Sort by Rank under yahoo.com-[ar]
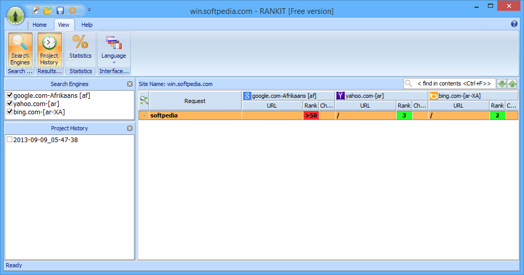 404,106
